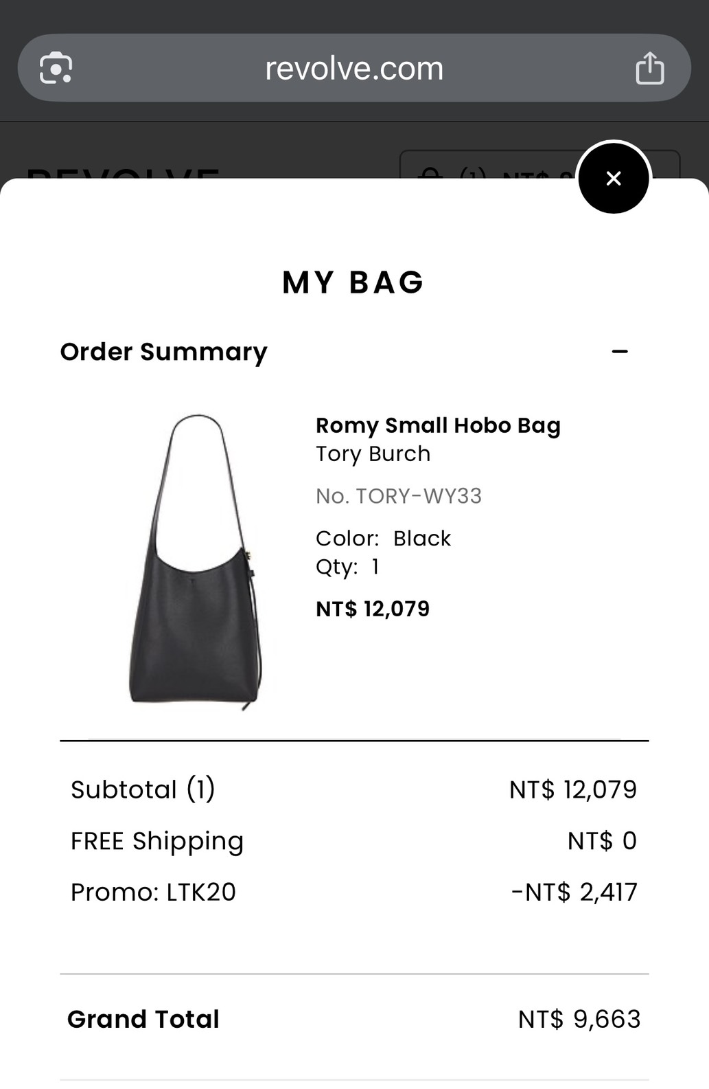Tap the product number TORY-WY33
Screen dimensions: 709x1089
398,496
